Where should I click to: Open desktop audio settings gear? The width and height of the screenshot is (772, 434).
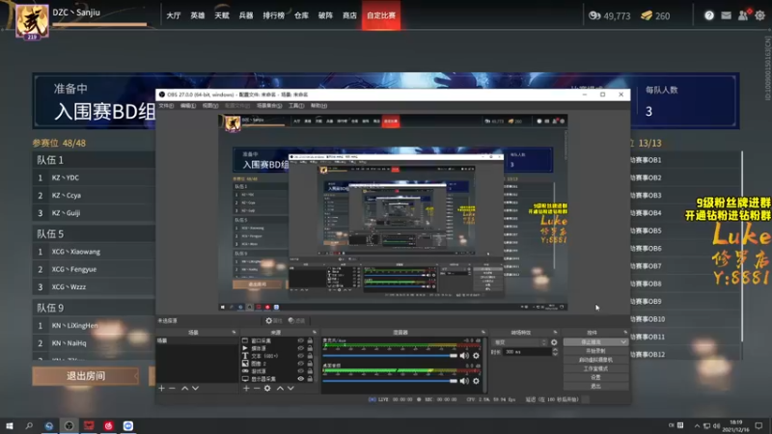coord(476,380)
